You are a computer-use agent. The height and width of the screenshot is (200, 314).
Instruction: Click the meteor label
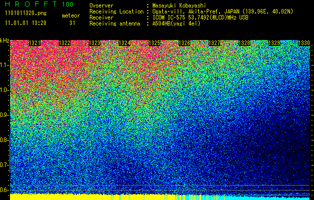71,15
